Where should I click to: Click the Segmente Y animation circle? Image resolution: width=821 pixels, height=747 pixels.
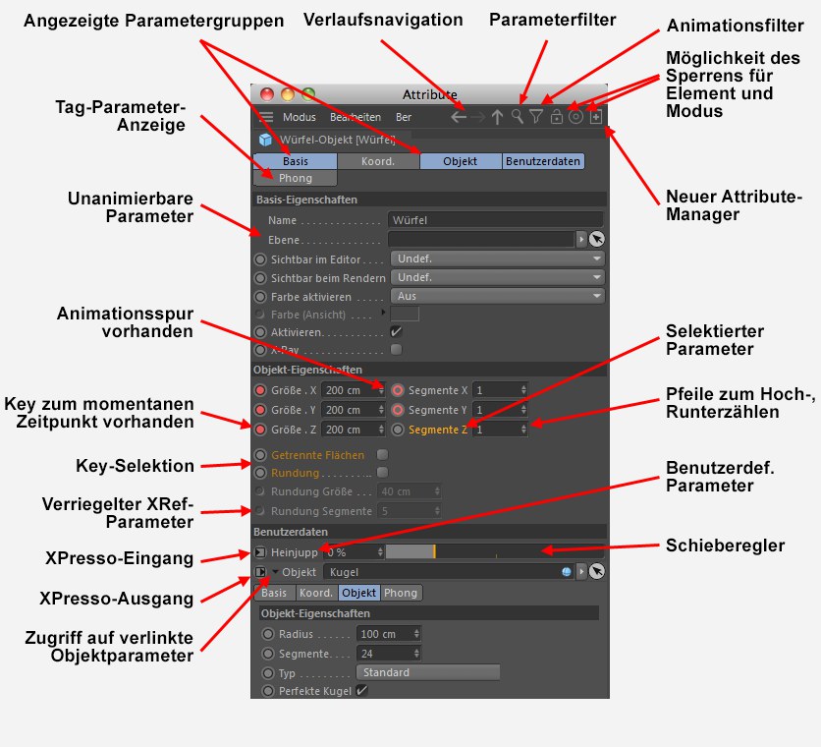click(x=398, y=410)
